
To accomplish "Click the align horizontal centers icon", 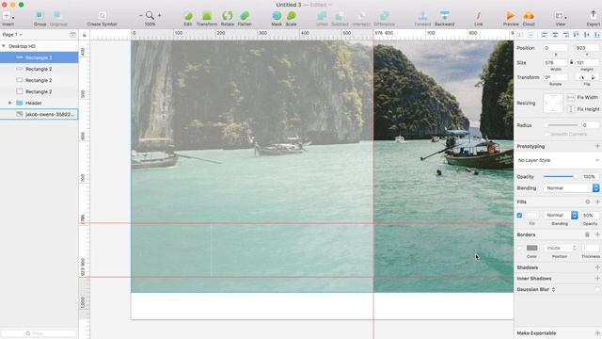I will (x=555, y=35).
